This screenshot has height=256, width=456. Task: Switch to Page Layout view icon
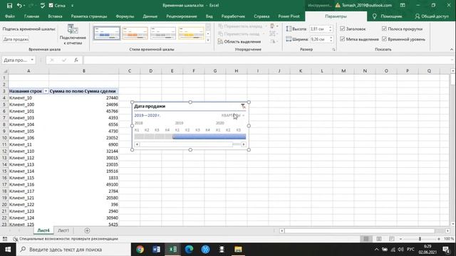point(378,239)
